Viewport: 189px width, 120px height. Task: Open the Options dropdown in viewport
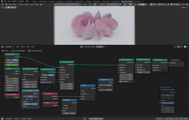185,7
